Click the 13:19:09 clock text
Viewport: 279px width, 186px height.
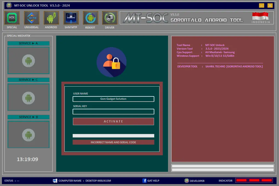coord(27,159)
